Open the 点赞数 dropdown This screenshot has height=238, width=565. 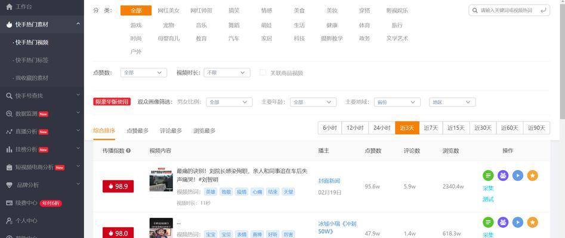pyautogui.click(x=144, y=73)
